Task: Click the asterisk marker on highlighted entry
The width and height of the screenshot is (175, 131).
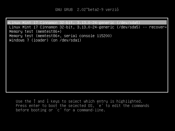Action: coord(8,23)
